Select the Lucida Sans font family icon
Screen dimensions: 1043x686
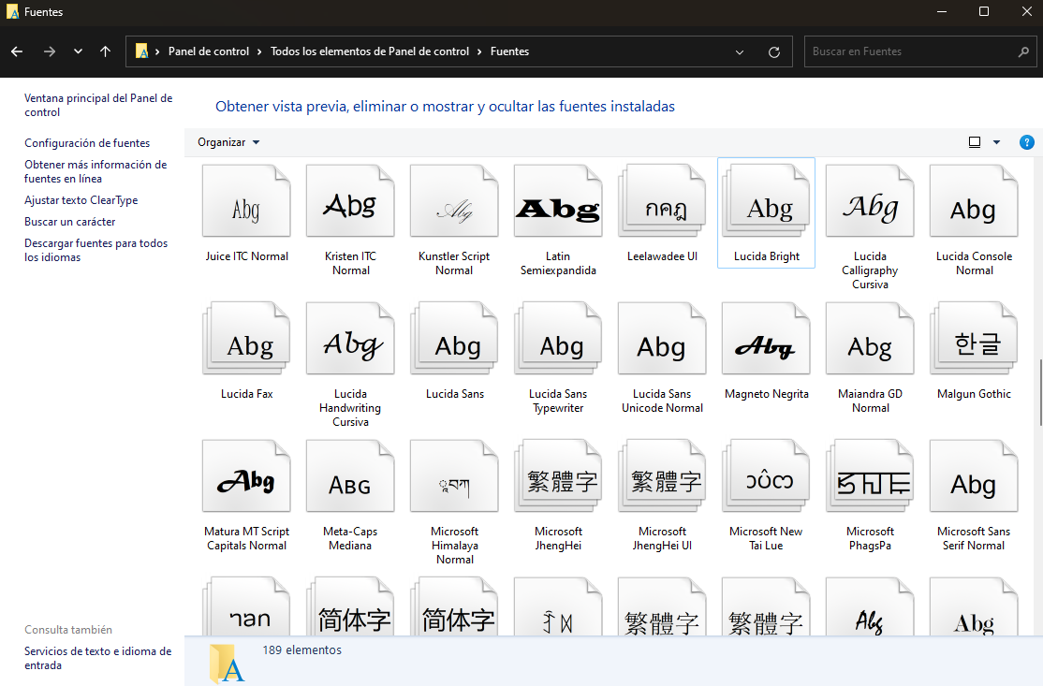tap(454, 339)
